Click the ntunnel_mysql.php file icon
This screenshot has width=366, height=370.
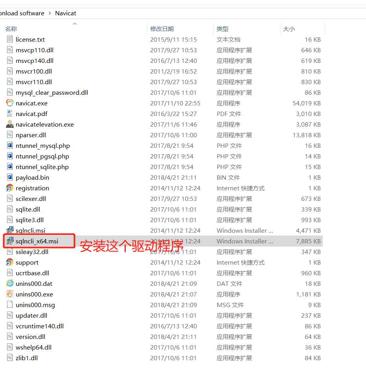coord(10,145)
